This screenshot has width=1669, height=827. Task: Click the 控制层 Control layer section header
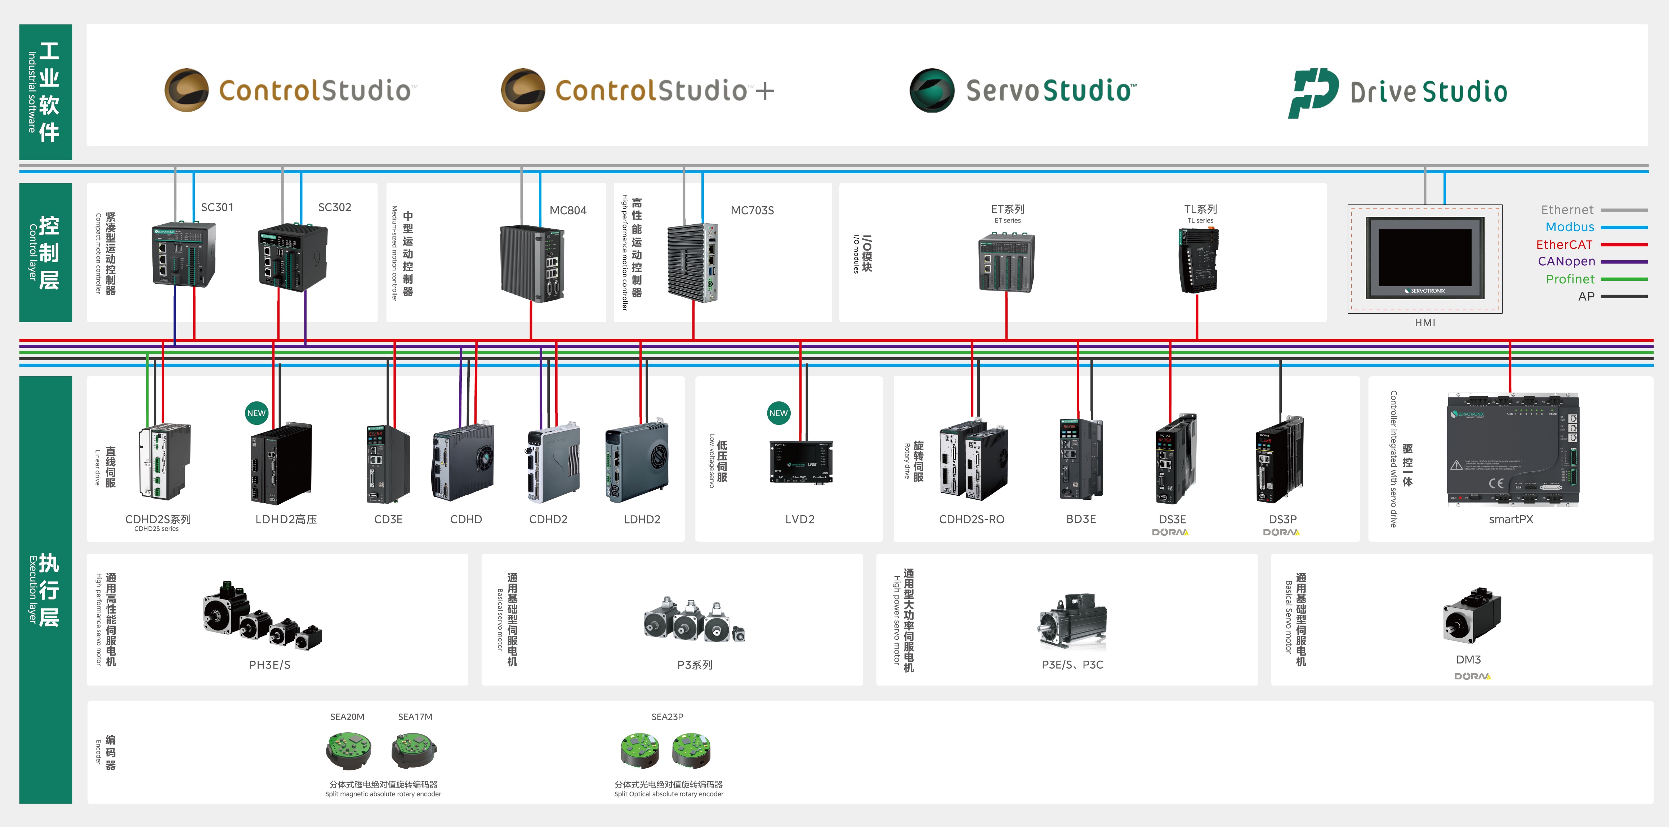pos(45,253)
